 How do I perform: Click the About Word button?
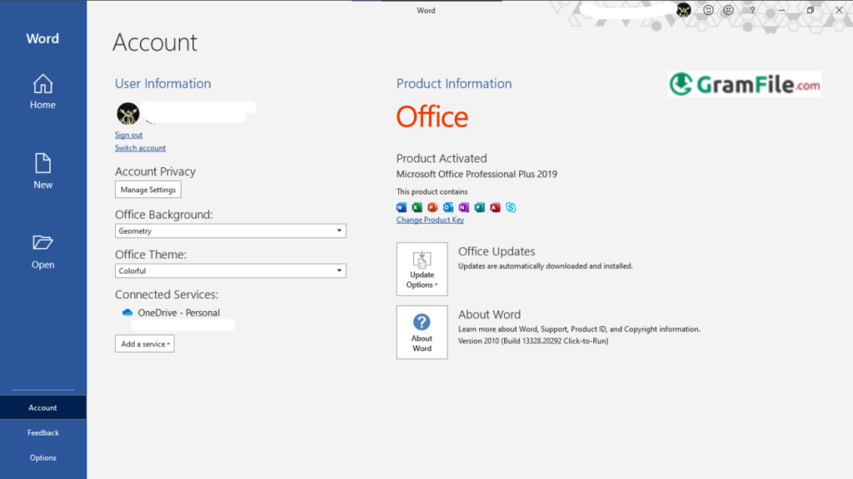tap(422, 333)
